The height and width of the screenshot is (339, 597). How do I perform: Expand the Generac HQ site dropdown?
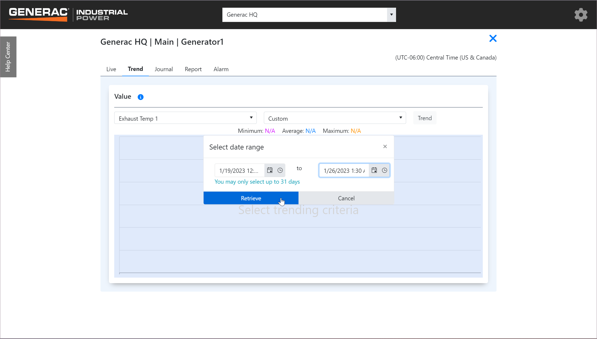[x=391, y=15]
